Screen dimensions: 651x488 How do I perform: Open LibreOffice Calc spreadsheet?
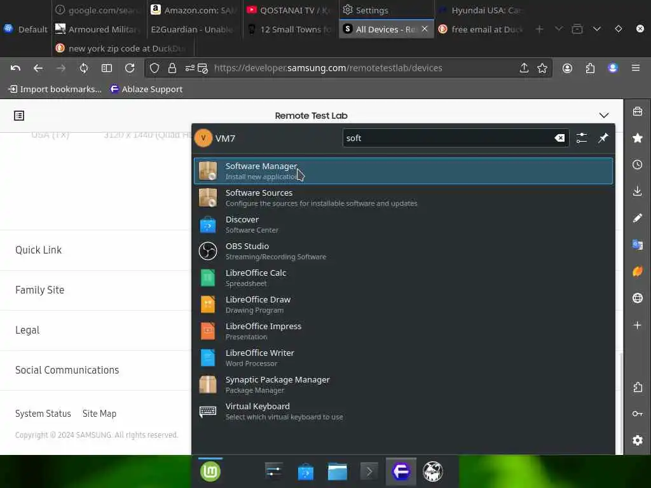click(403, 278)
